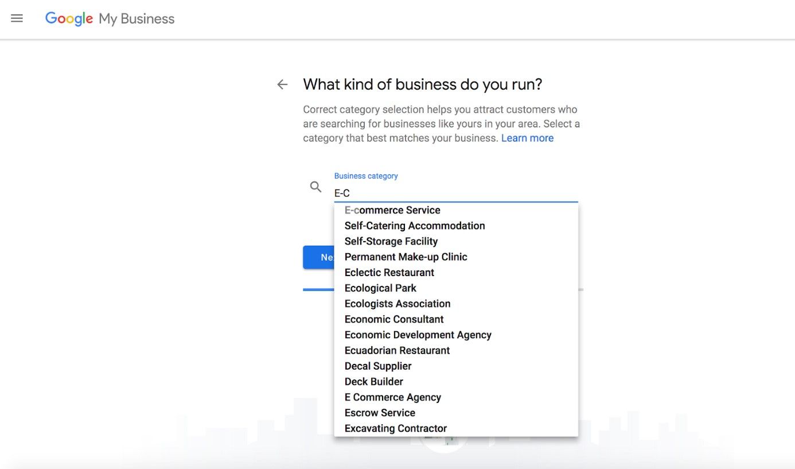Select Economic Development Agency category
Screen dimensions: 795x469
pos(418,335)
